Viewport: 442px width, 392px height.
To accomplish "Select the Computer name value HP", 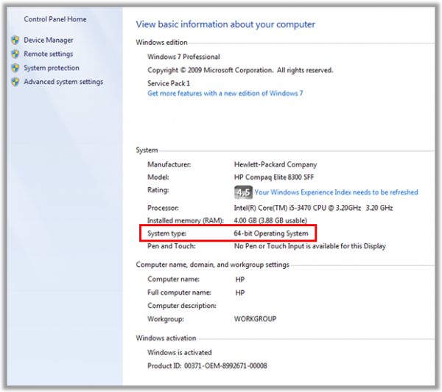I will pos(240,279).
